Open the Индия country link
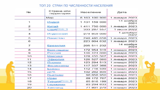The image size is (160, 90). pyautogui.click(x=53, y=22)
